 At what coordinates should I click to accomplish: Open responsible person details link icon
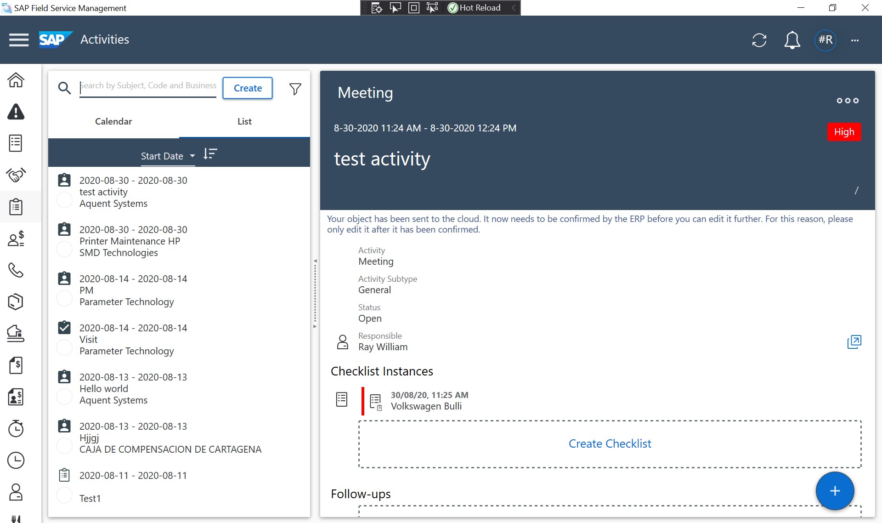point(854,341)
